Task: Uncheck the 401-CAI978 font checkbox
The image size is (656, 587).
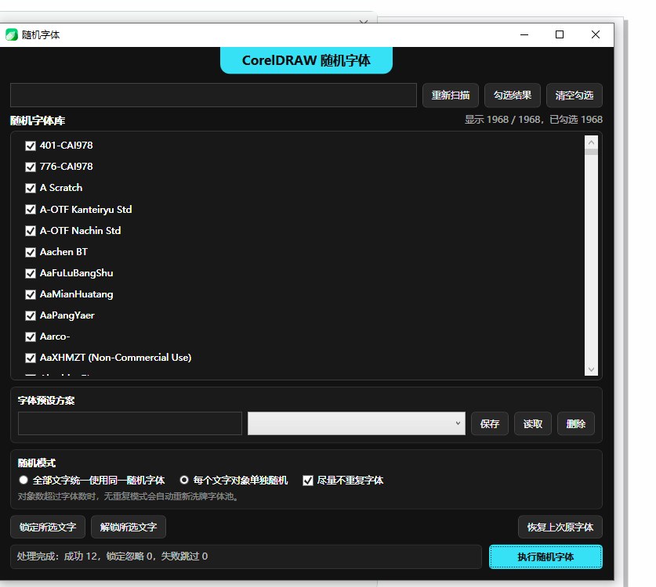Action: coord(31,146)
